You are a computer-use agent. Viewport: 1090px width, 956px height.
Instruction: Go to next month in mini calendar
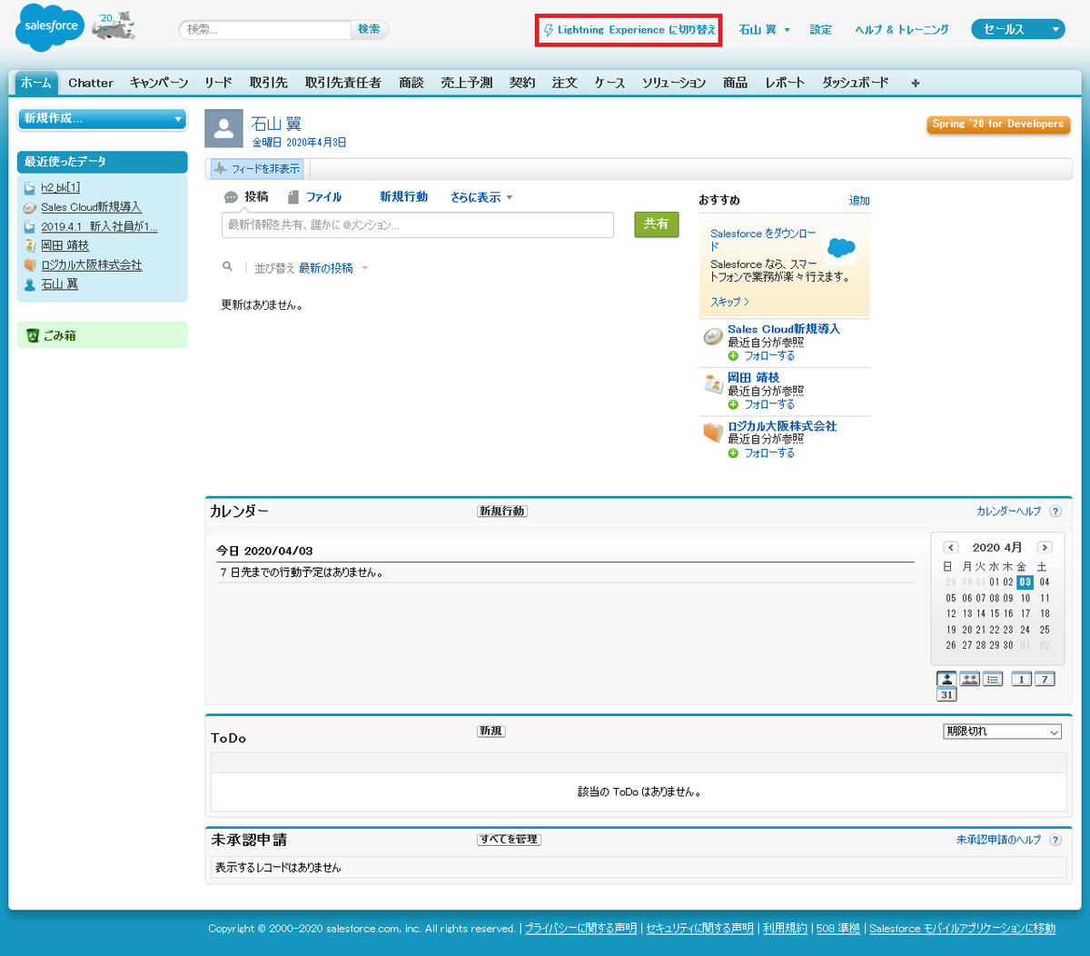coord(1045,547)
